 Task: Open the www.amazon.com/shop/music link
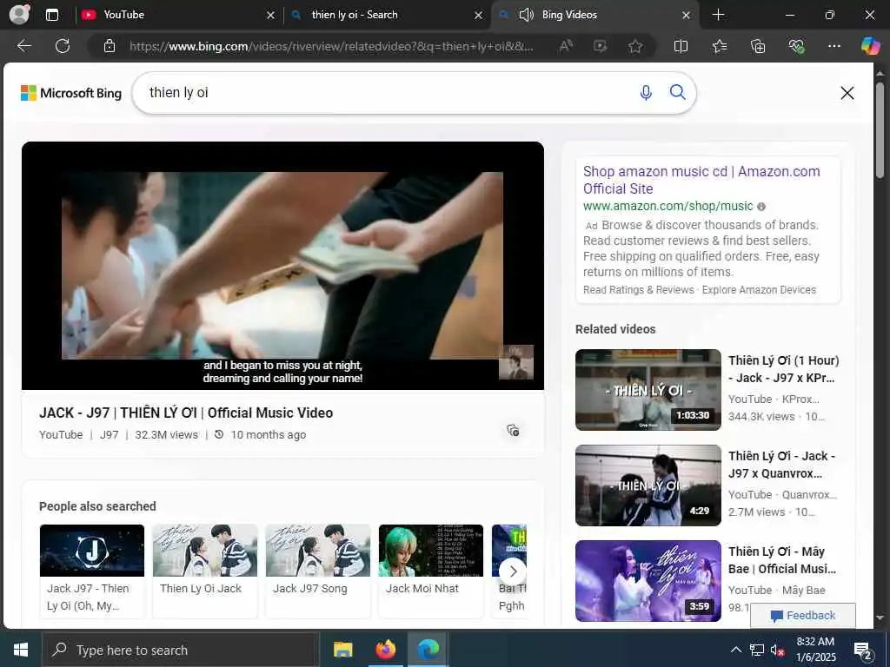click(668, 207)
